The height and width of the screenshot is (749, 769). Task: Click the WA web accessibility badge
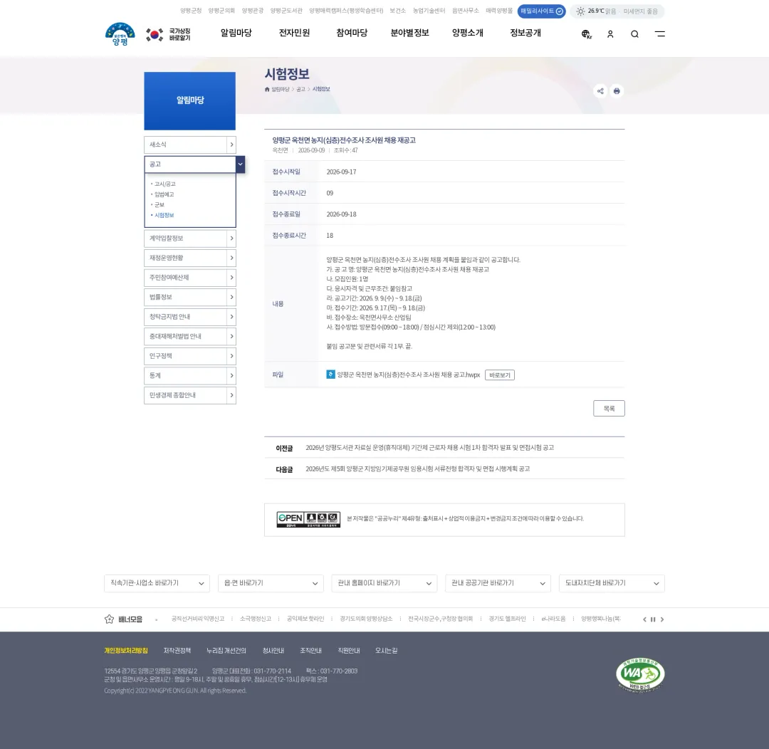pyautogui.click(x=640, y=675)
